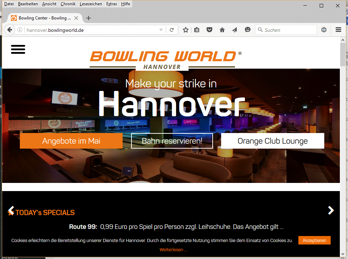Image resolution: width=348 pixels, height=259 pixels.
Task: Open a new tab with the plus button
Action: tap(89, 18)
